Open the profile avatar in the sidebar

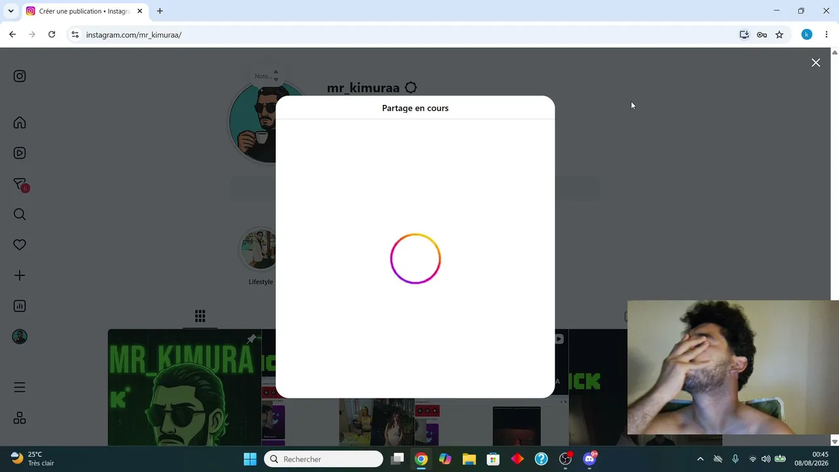pos(20,336)
